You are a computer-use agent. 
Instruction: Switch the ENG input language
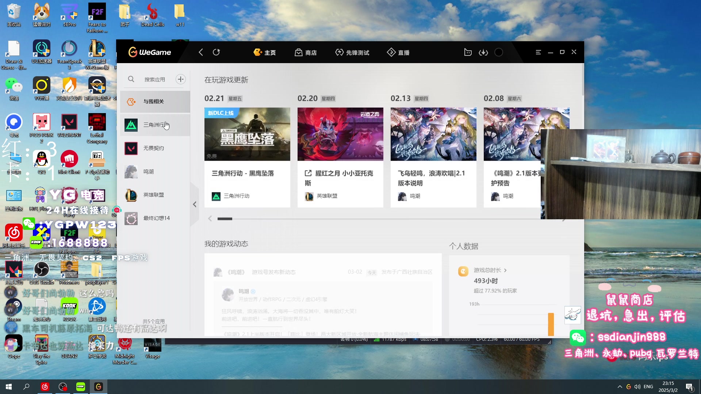[648, 387]
